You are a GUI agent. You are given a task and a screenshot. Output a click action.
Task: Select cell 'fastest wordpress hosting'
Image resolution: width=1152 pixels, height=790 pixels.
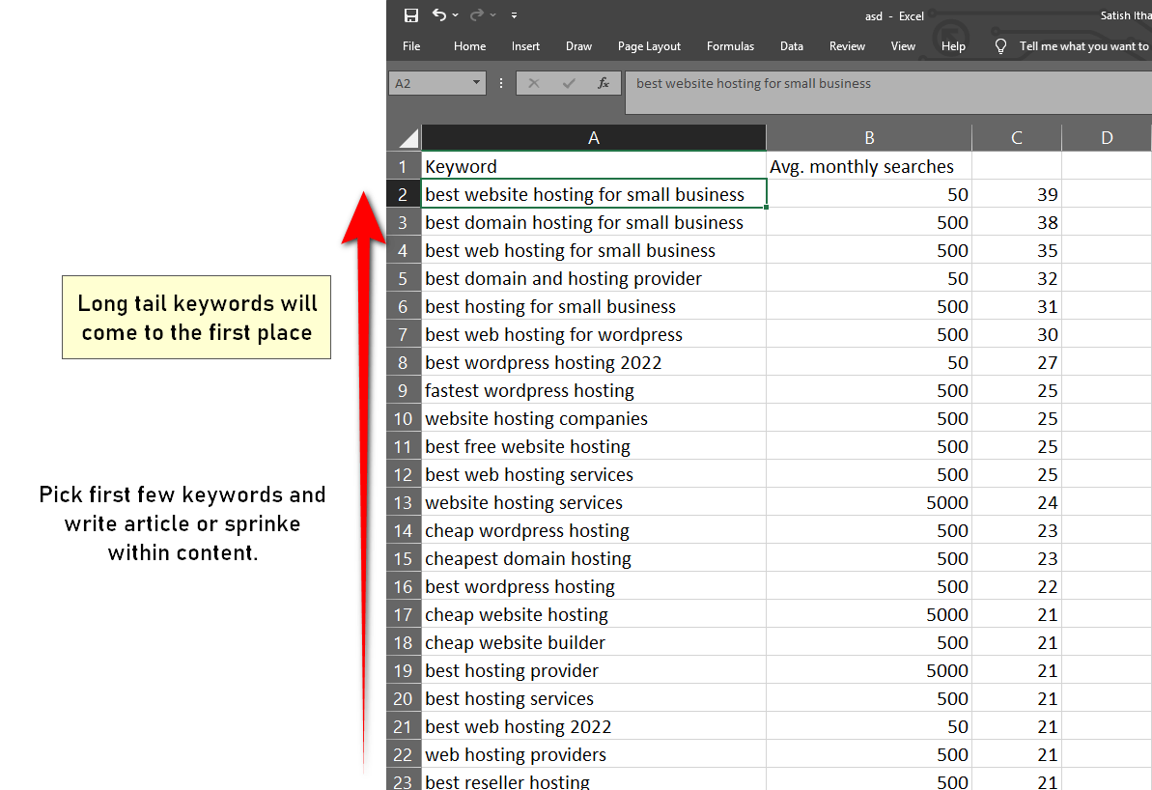(594, 391)
